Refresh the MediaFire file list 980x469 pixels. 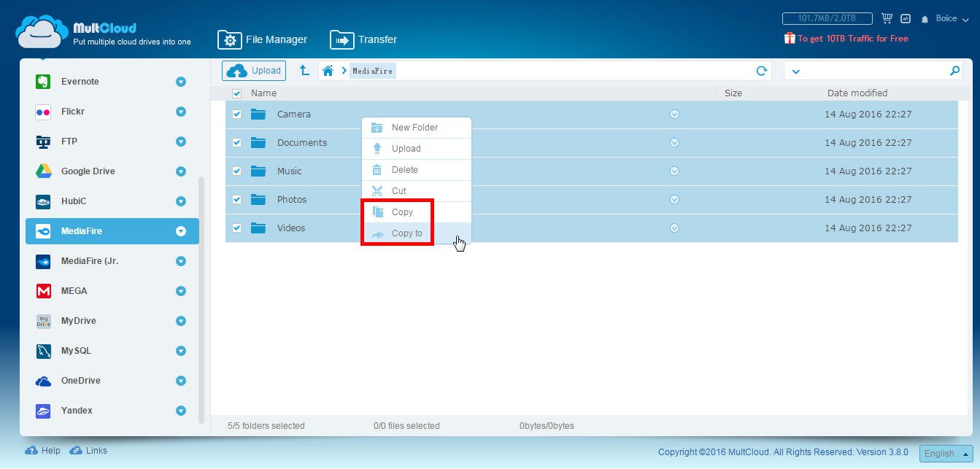tap(762, 71)
